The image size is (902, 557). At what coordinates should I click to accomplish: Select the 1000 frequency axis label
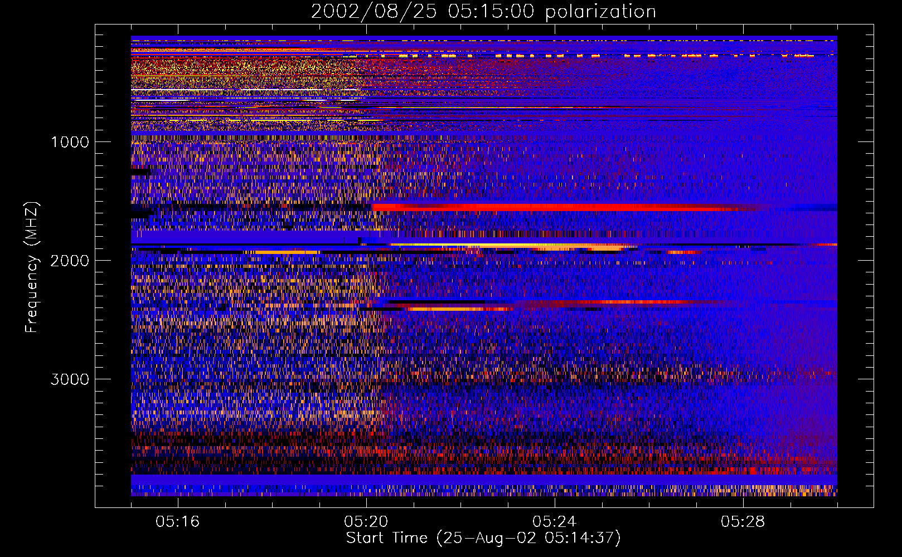(x=70, y=142)
